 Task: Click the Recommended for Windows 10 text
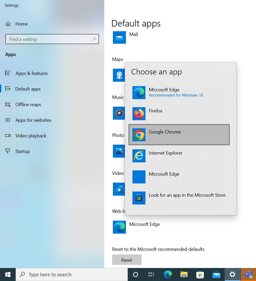(176, 95)
